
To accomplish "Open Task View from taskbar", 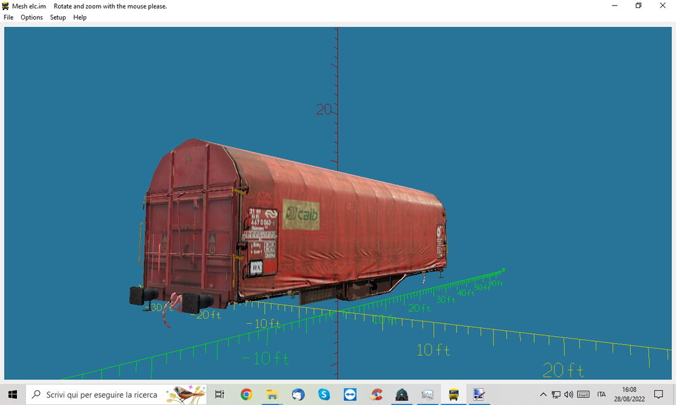I will click(x=220, y=394).
